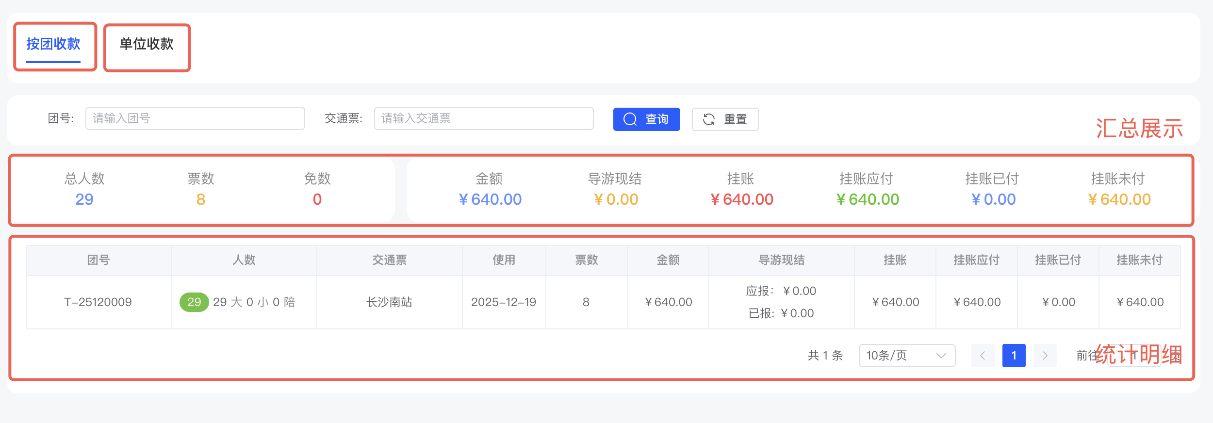Focus the 交通票 search field
Viewport: 1213px width, 423px height.
coord(483,119)
